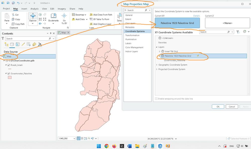Click the coordinate system filter funnel icon
Image resolution: width=251 pixels, height=149 pixels.
coord(238,32)
